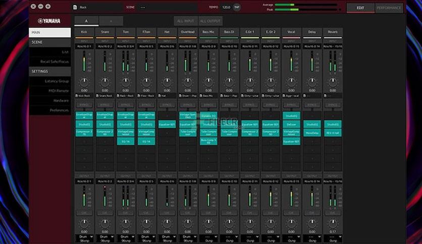Click the SCENE name field

[168, 7]
